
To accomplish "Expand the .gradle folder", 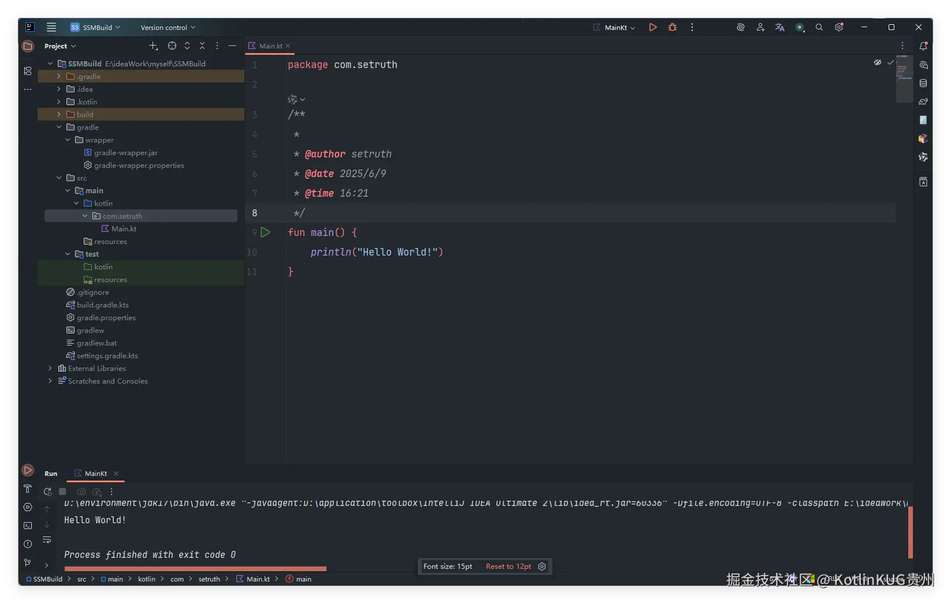I will click(58, 76).
